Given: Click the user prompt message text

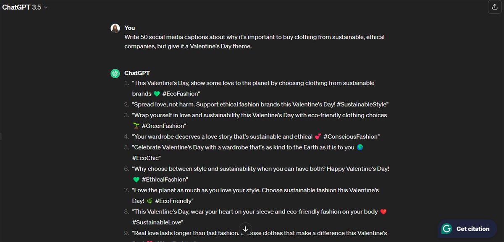Looking at the screenshot, I should [x=255, y=41].
